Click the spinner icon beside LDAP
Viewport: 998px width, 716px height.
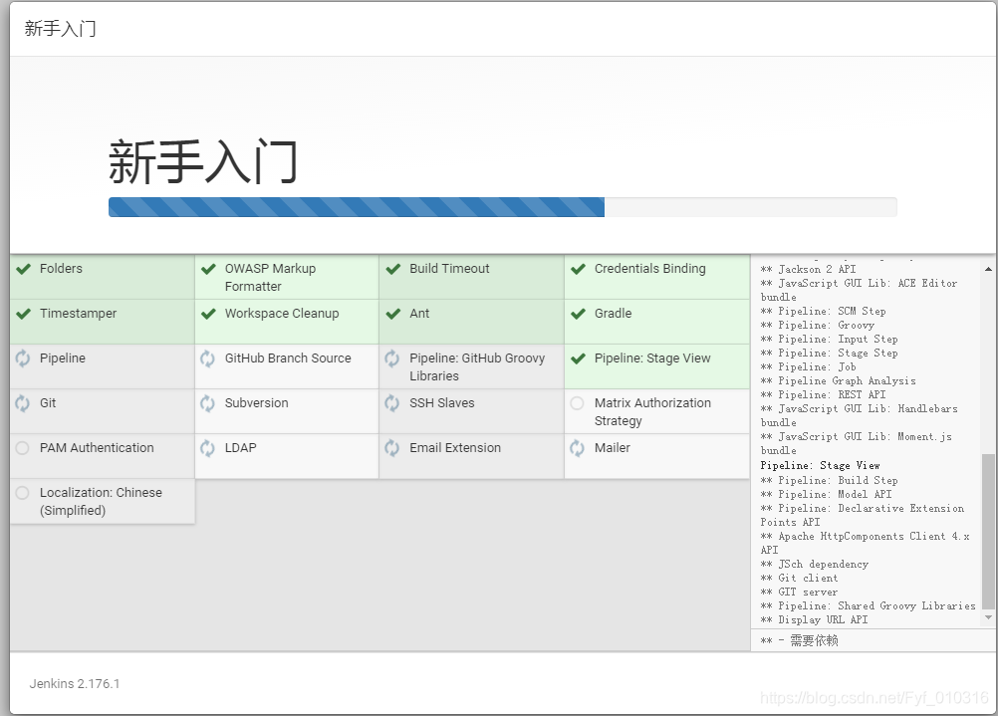[x=207, y=448]
